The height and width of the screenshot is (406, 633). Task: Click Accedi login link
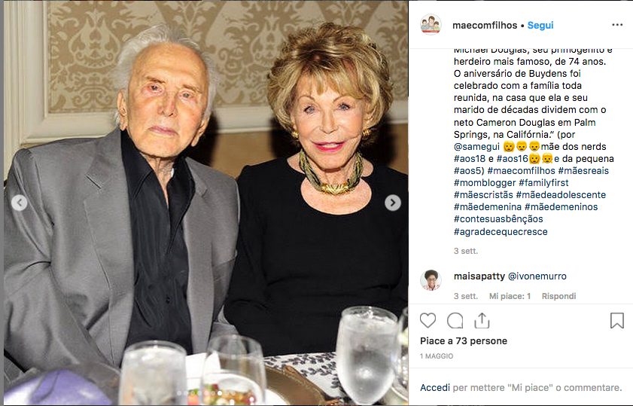pyautogui.click(x=435, y=387)
